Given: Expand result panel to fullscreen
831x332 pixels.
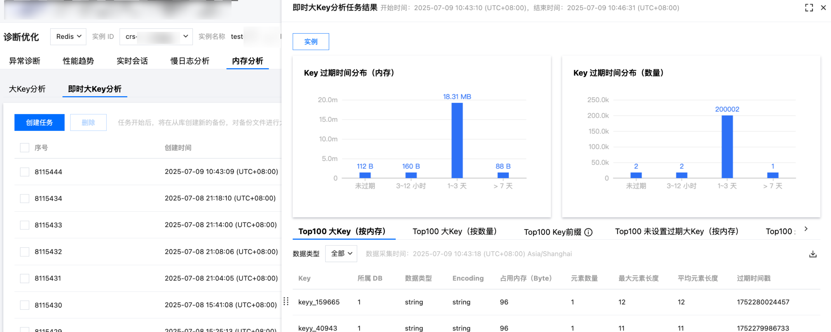Looking at the screenshot, I should pos(809,8).
